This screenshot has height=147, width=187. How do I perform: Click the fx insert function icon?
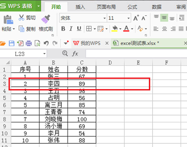[75, 53]
